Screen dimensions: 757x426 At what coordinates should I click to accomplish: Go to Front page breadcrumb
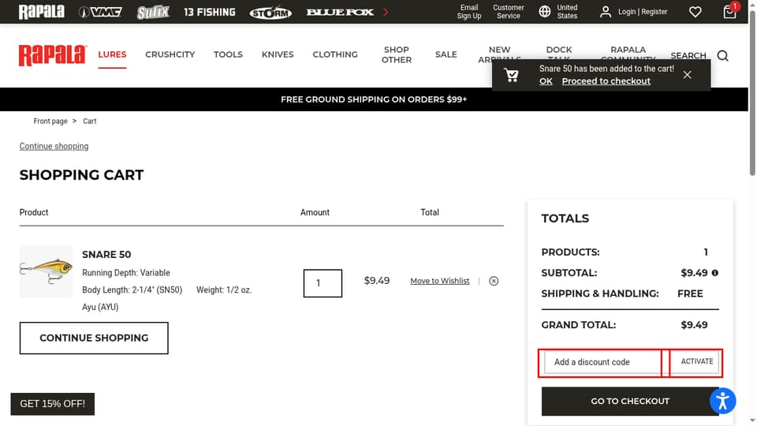(50, 121)
